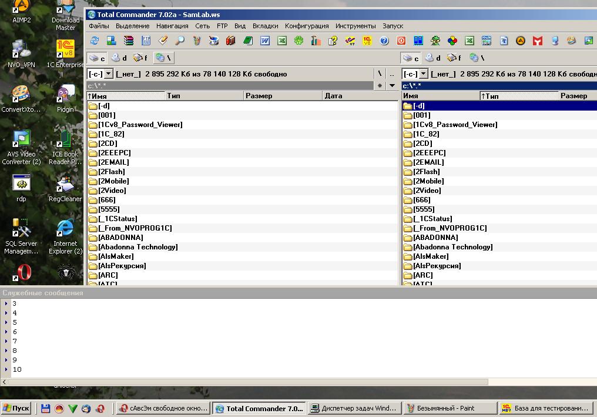Open the Инструменты menu
This screenshot has height=417, width=597.
click(x=355, y=26)
